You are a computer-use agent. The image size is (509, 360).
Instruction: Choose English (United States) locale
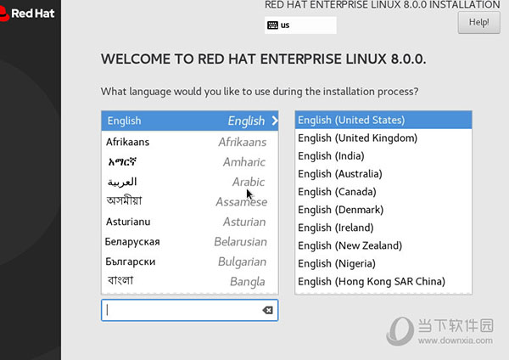coord(383,120)
